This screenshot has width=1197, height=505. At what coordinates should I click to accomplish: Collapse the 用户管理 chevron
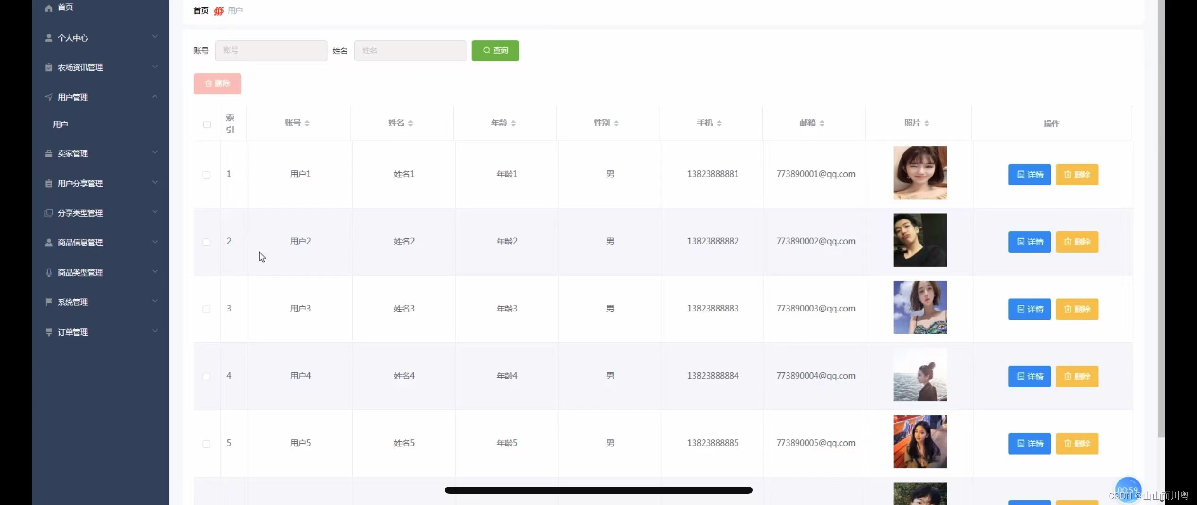(x=155, y=96)
